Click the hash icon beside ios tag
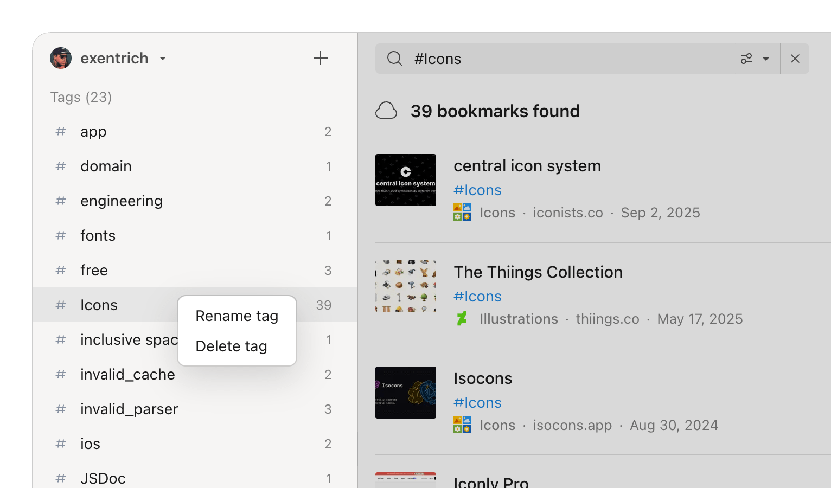831x488 pixels. (x=61, y=444)
